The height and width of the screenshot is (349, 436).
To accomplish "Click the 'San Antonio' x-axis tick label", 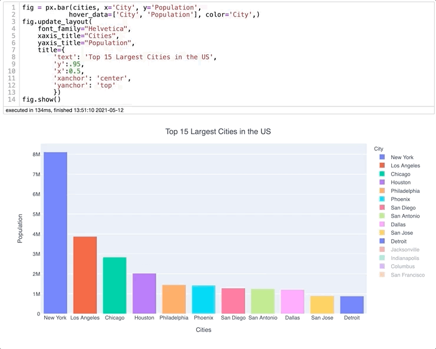I will coord(263,318).
